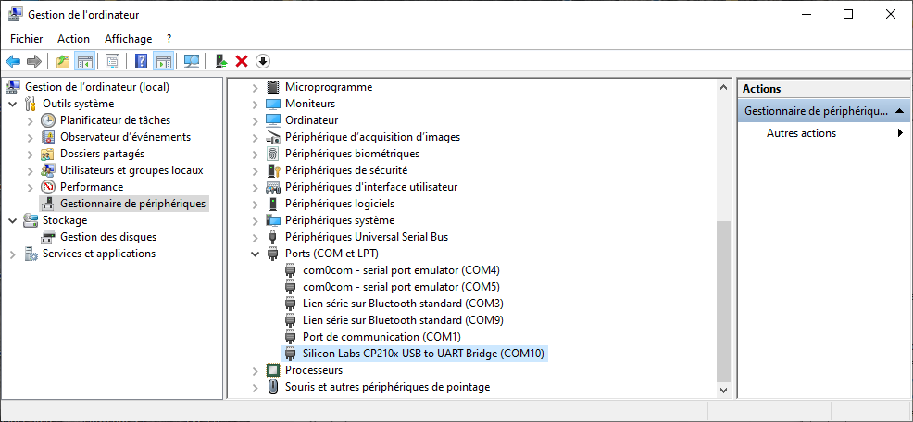913x422 pixels.
Task: Click Scan for hardware changes monitor icon
Action: 192,61
